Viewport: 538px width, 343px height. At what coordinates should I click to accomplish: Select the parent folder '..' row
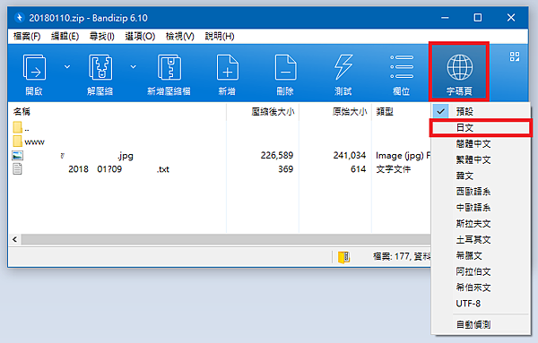[x=220, y=128]
